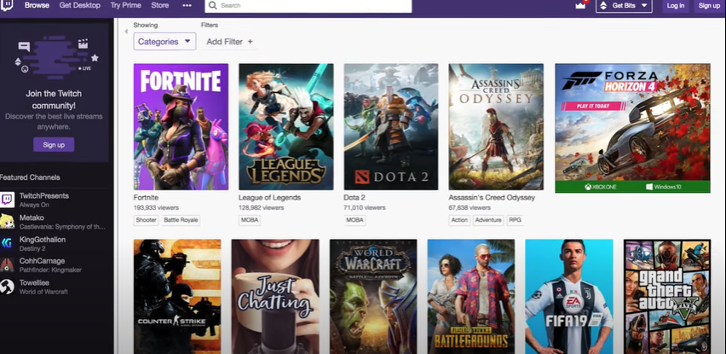Click the '193,933 viewers' text
The height and width of the screenshot is (354, 726).
coord(156,208)
